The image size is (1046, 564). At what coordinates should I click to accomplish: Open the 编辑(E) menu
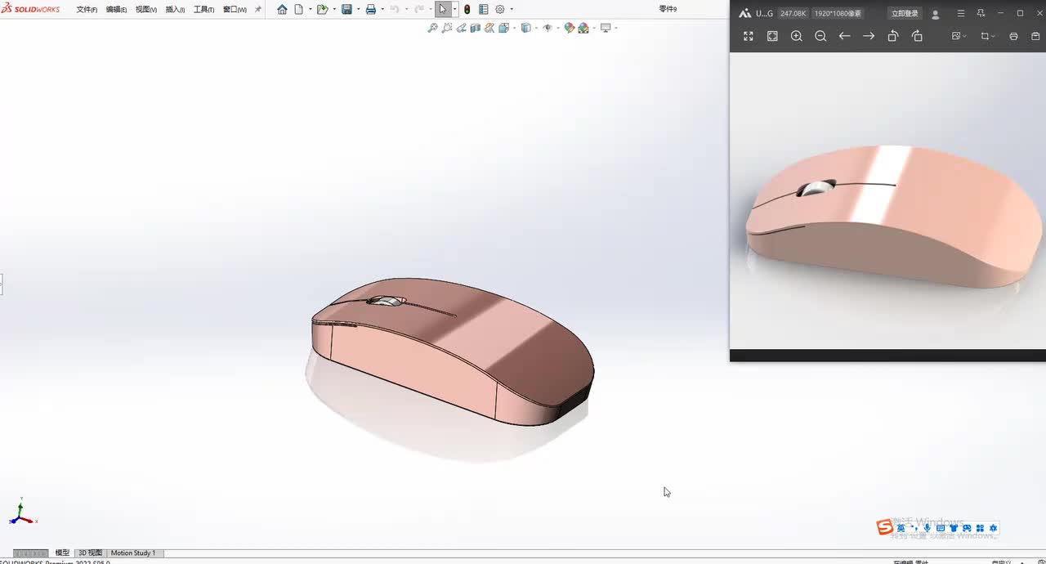[x=116, y=10]
